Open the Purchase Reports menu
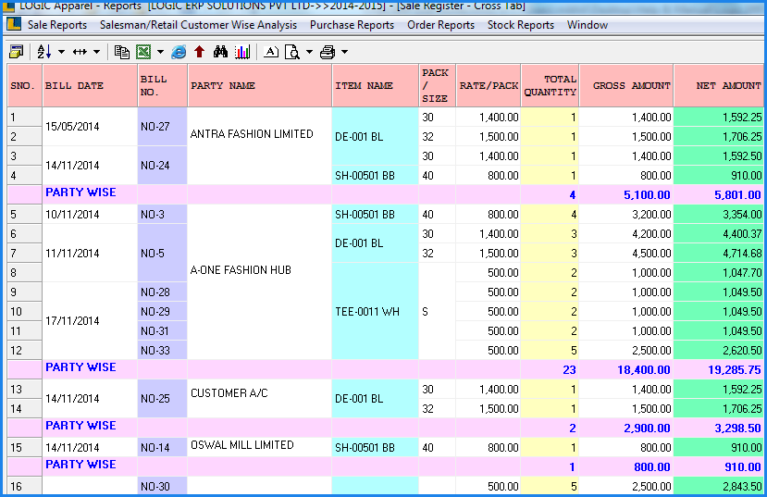 pyautogui.click(x=352, y=24)
